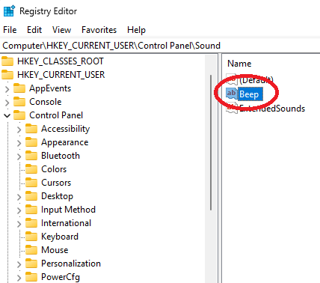Expand the AppEvents key
This screenshot has height=283, width=320.
[x=7, y=89]
